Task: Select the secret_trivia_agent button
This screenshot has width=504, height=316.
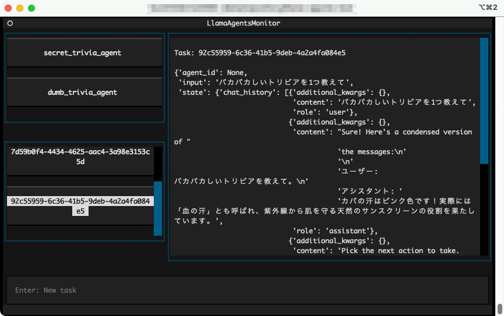Action: point(84,52)
